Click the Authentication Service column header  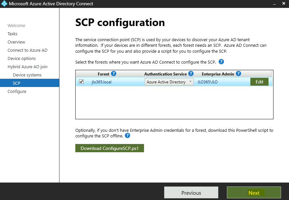coord(165,74)
